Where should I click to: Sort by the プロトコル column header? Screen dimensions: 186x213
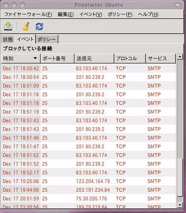coord(130,58)
